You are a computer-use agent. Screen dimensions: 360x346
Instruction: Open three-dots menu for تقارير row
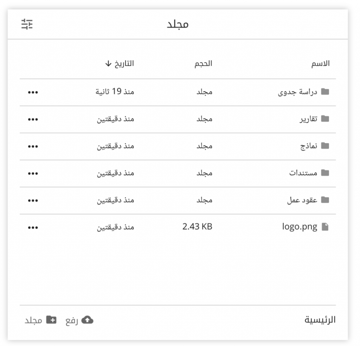(33, 120)
